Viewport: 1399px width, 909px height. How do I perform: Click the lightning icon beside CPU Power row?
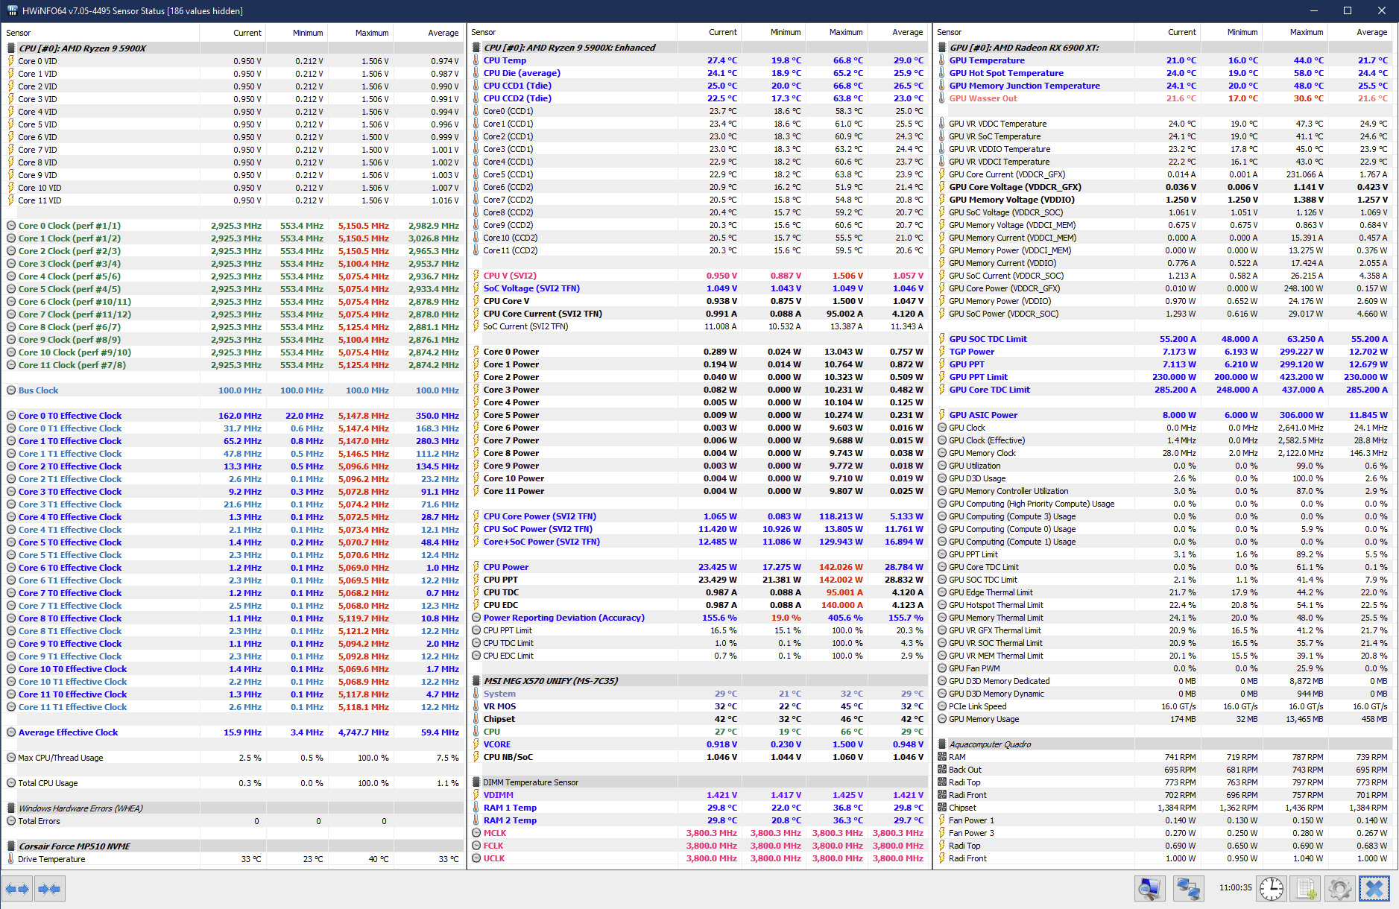(476, 567)
